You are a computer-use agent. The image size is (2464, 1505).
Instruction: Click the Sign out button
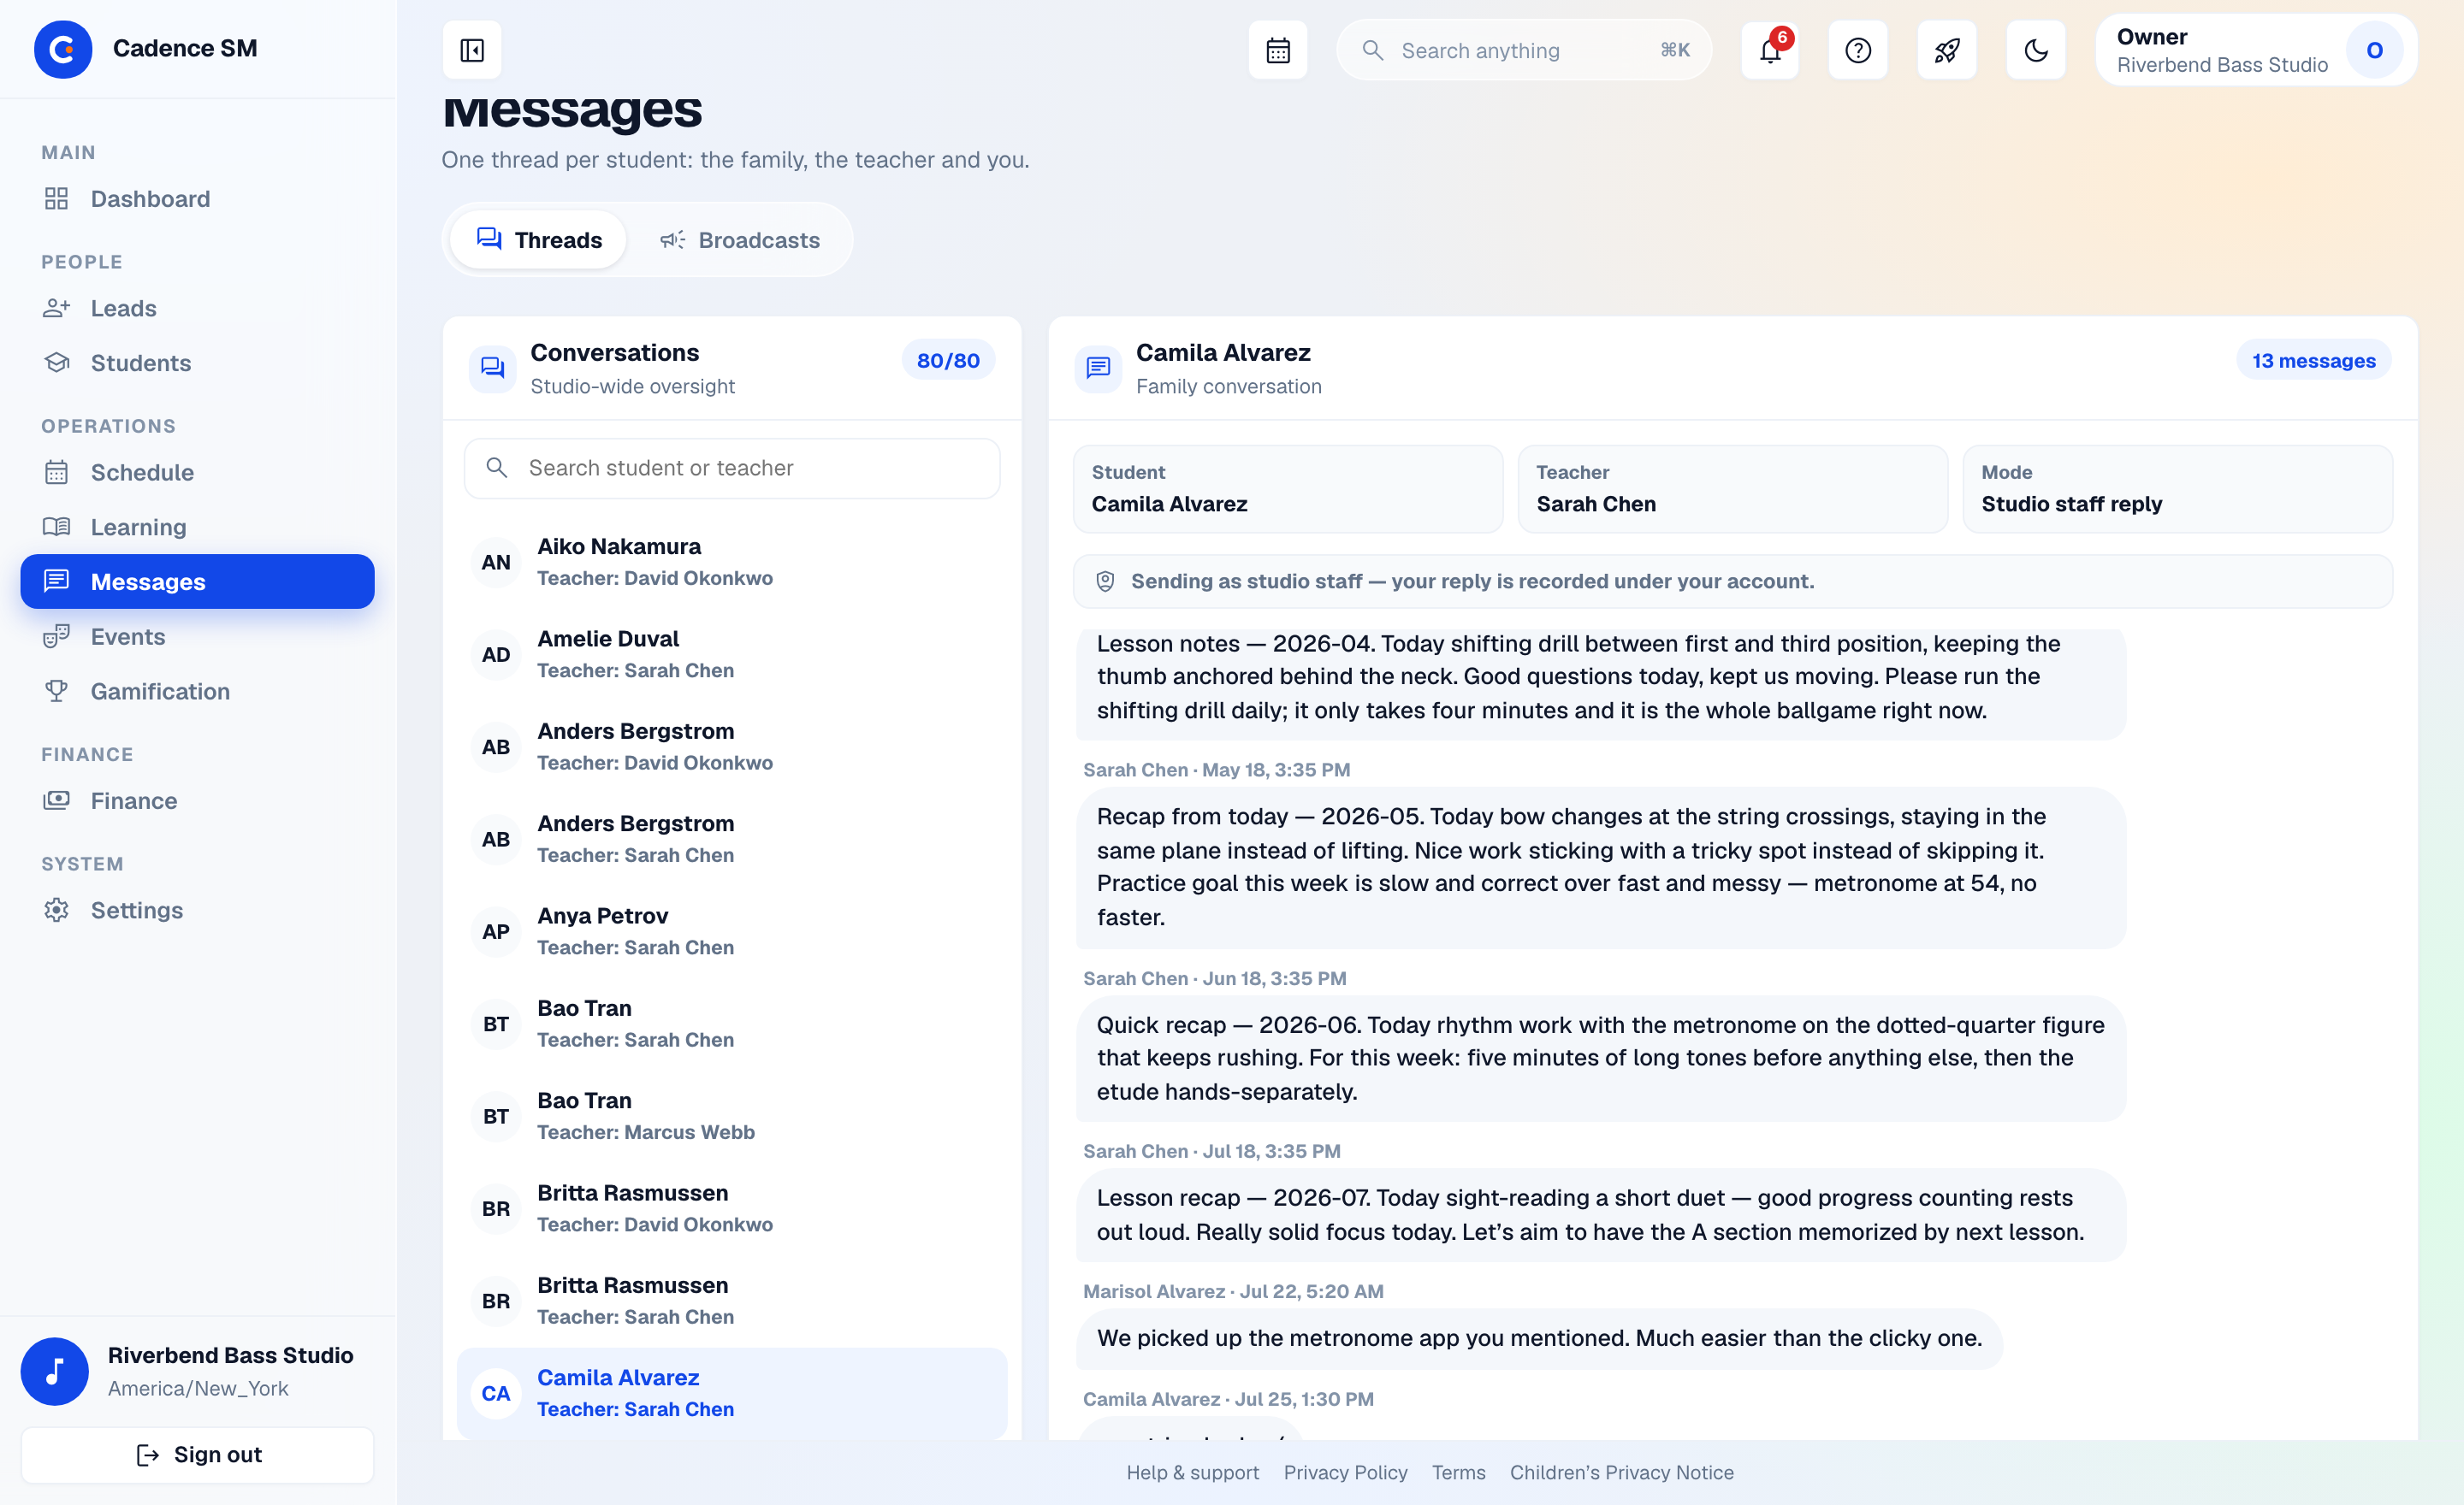198,1455
